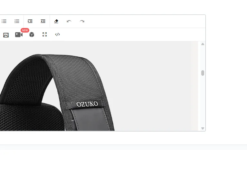Clear formatting with eraser icon

(x=56, y=21)
